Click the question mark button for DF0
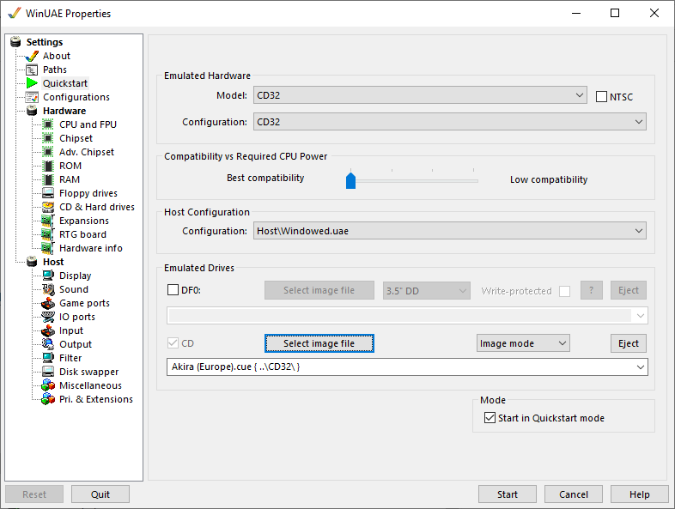Viewport: 675px width, 509px height. (591, 290)
